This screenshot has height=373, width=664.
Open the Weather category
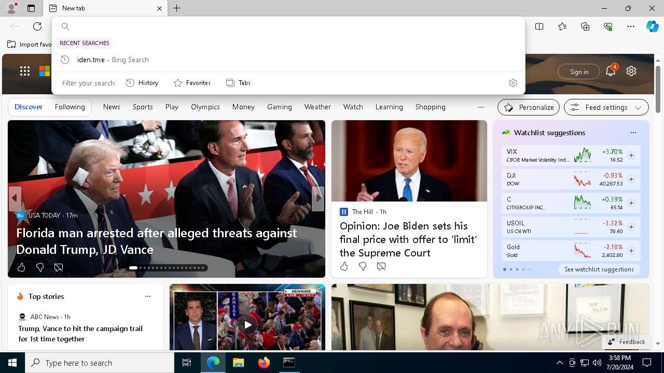click(317, 107)
